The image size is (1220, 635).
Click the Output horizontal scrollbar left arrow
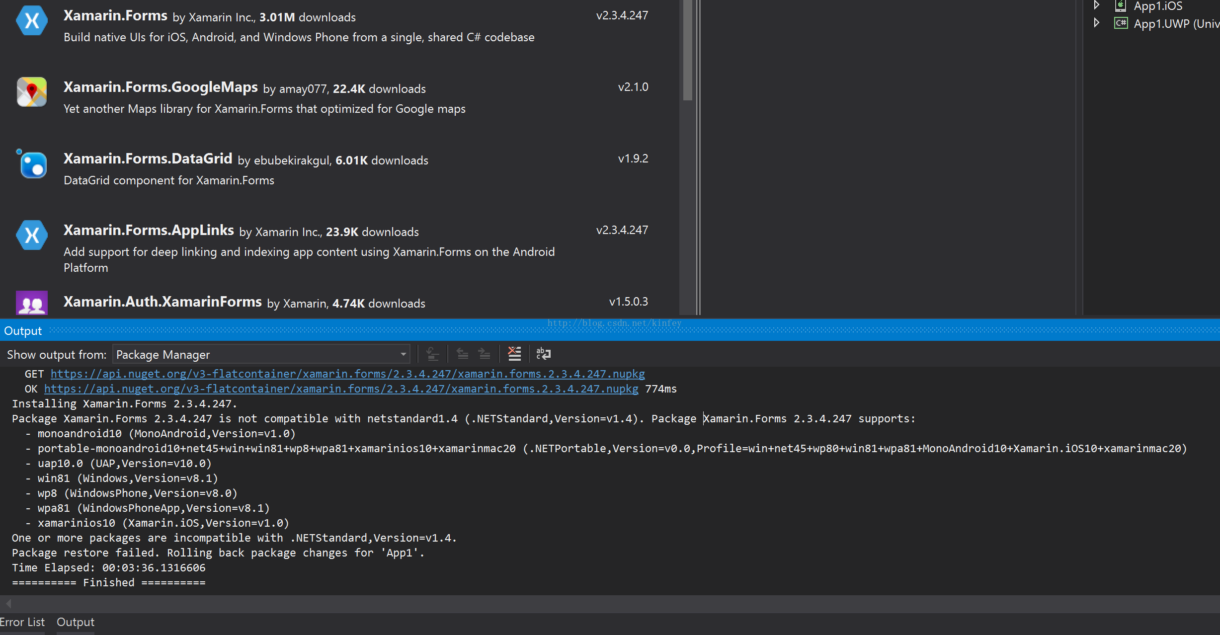8,604
